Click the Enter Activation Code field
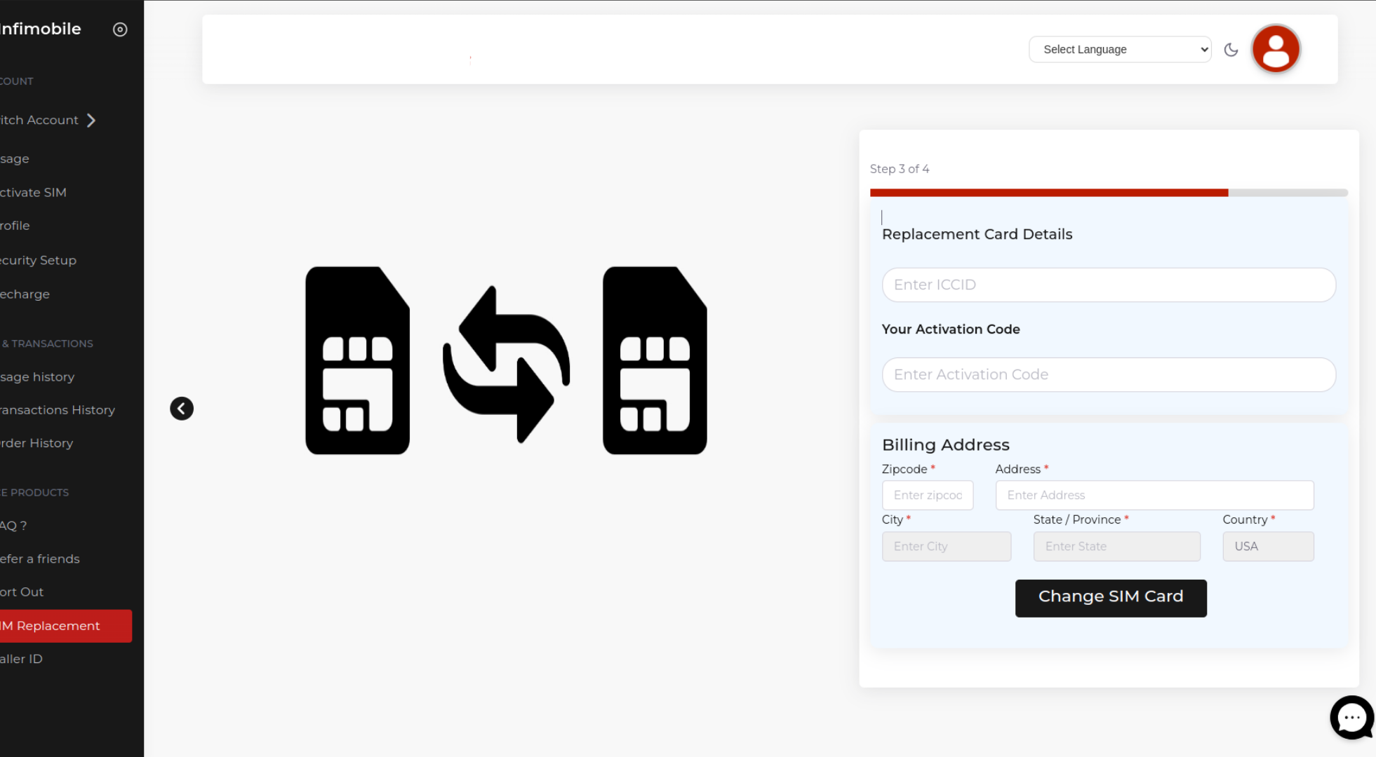The image size is (1376, 757). pos(1108,375)
